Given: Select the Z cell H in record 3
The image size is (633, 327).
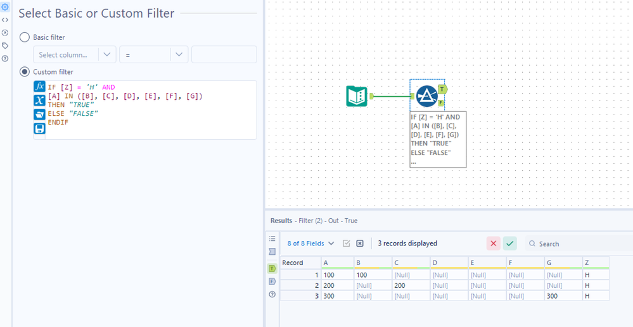Looking at the screenshot, I should click(x=596, y=296).
